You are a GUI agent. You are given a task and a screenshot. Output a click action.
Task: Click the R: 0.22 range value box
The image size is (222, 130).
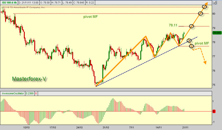click(90, 3)
